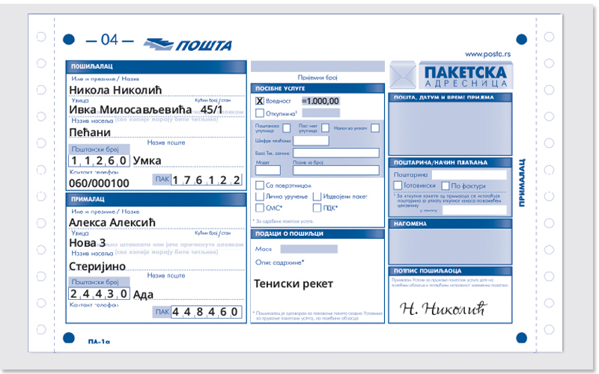Select the settlement name Пећани
The width and height of the screenshot is (599, 374).
click(90, 132)
